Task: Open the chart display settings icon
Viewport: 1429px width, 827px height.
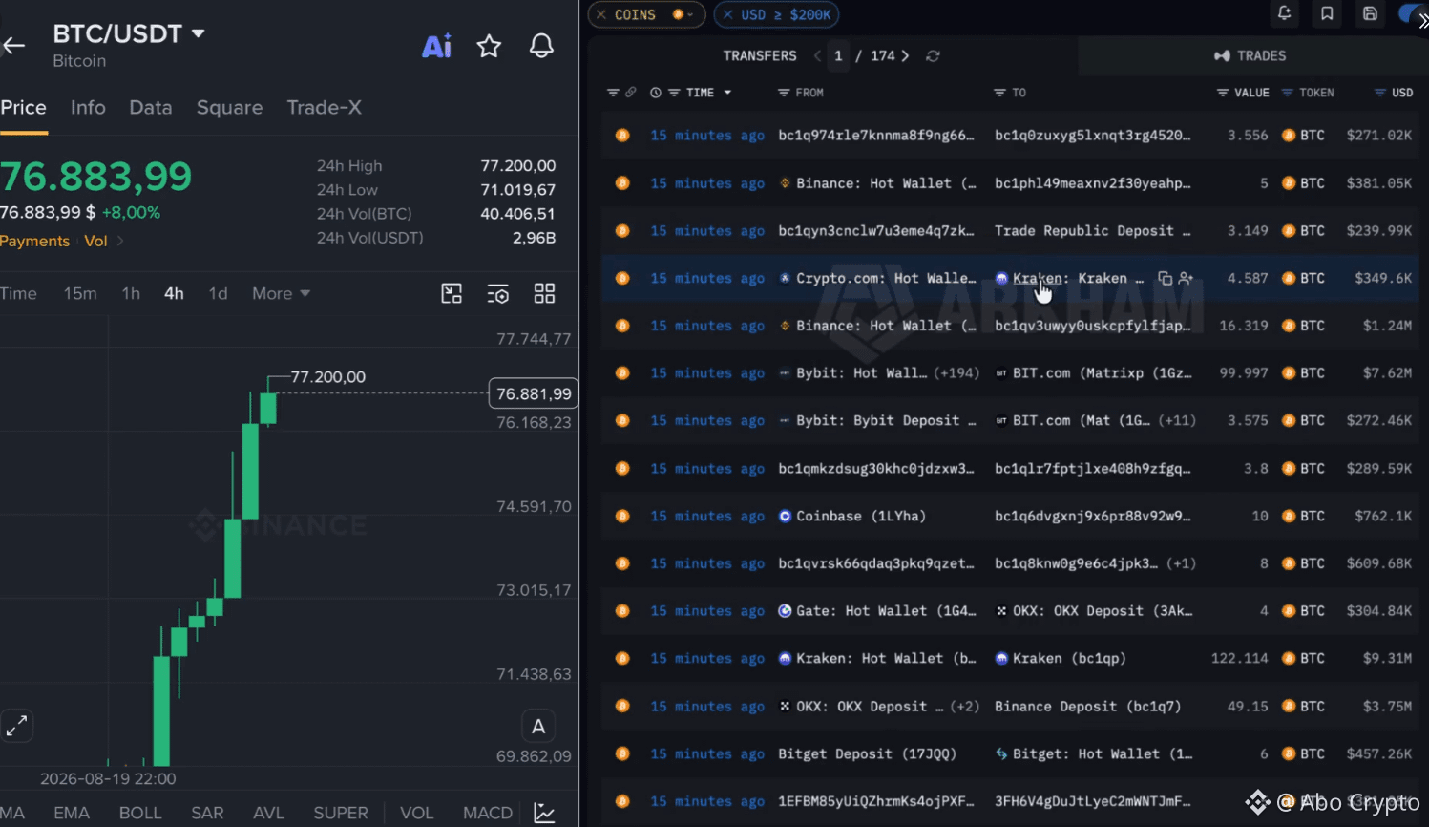Action: [x=497, y=293]
